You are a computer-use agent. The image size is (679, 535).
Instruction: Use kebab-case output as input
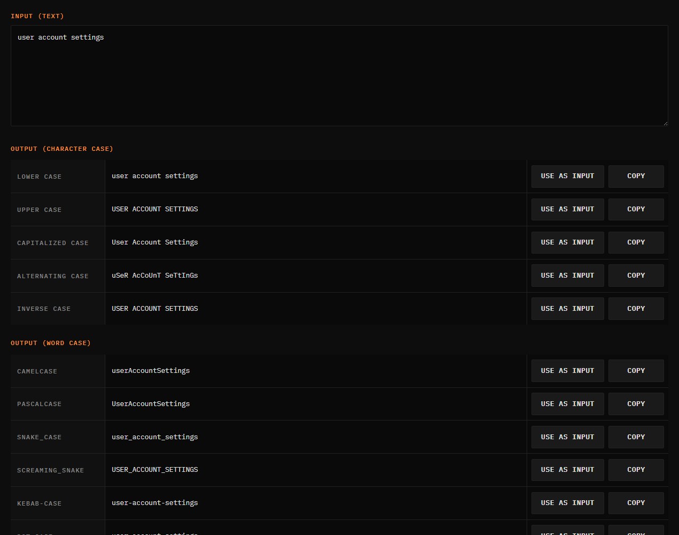pyautogui.click(x=567, y=503)
